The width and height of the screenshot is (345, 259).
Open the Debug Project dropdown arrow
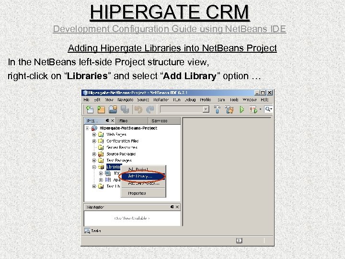[x=260, y=109]
